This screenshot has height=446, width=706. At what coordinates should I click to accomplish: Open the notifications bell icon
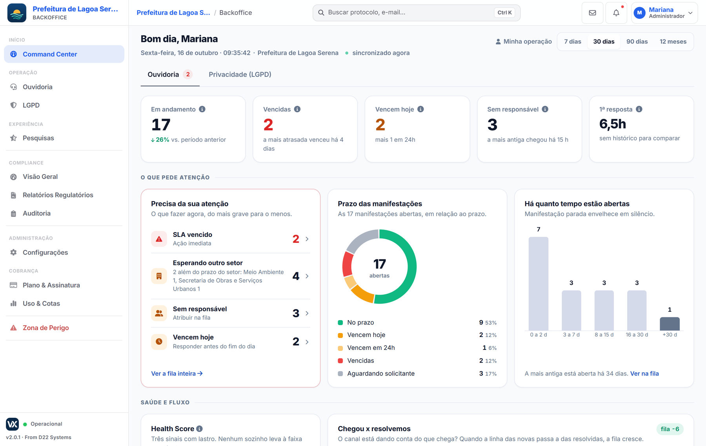pos(616,13)
